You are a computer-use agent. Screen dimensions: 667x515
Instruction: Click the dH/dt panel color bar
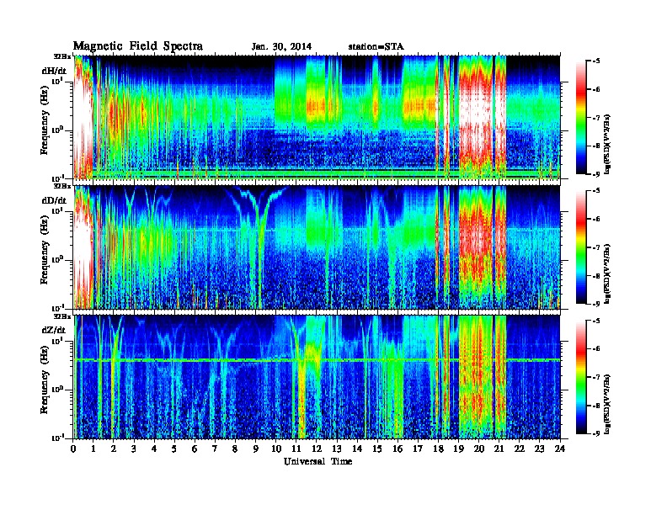(580, 117)
